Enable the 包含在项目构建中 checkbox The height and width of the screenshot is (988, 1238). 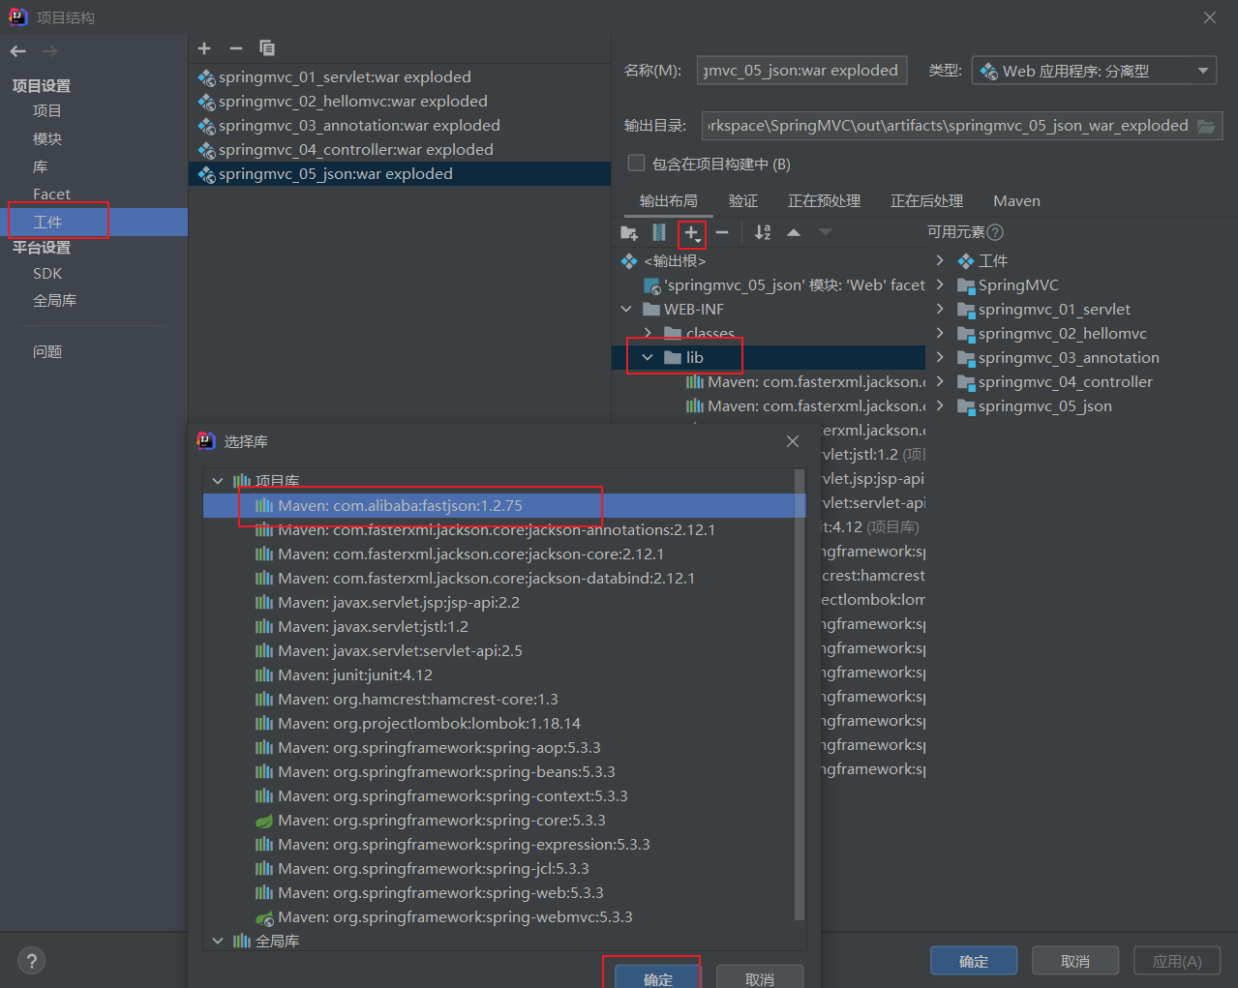(x=636, y=163)
